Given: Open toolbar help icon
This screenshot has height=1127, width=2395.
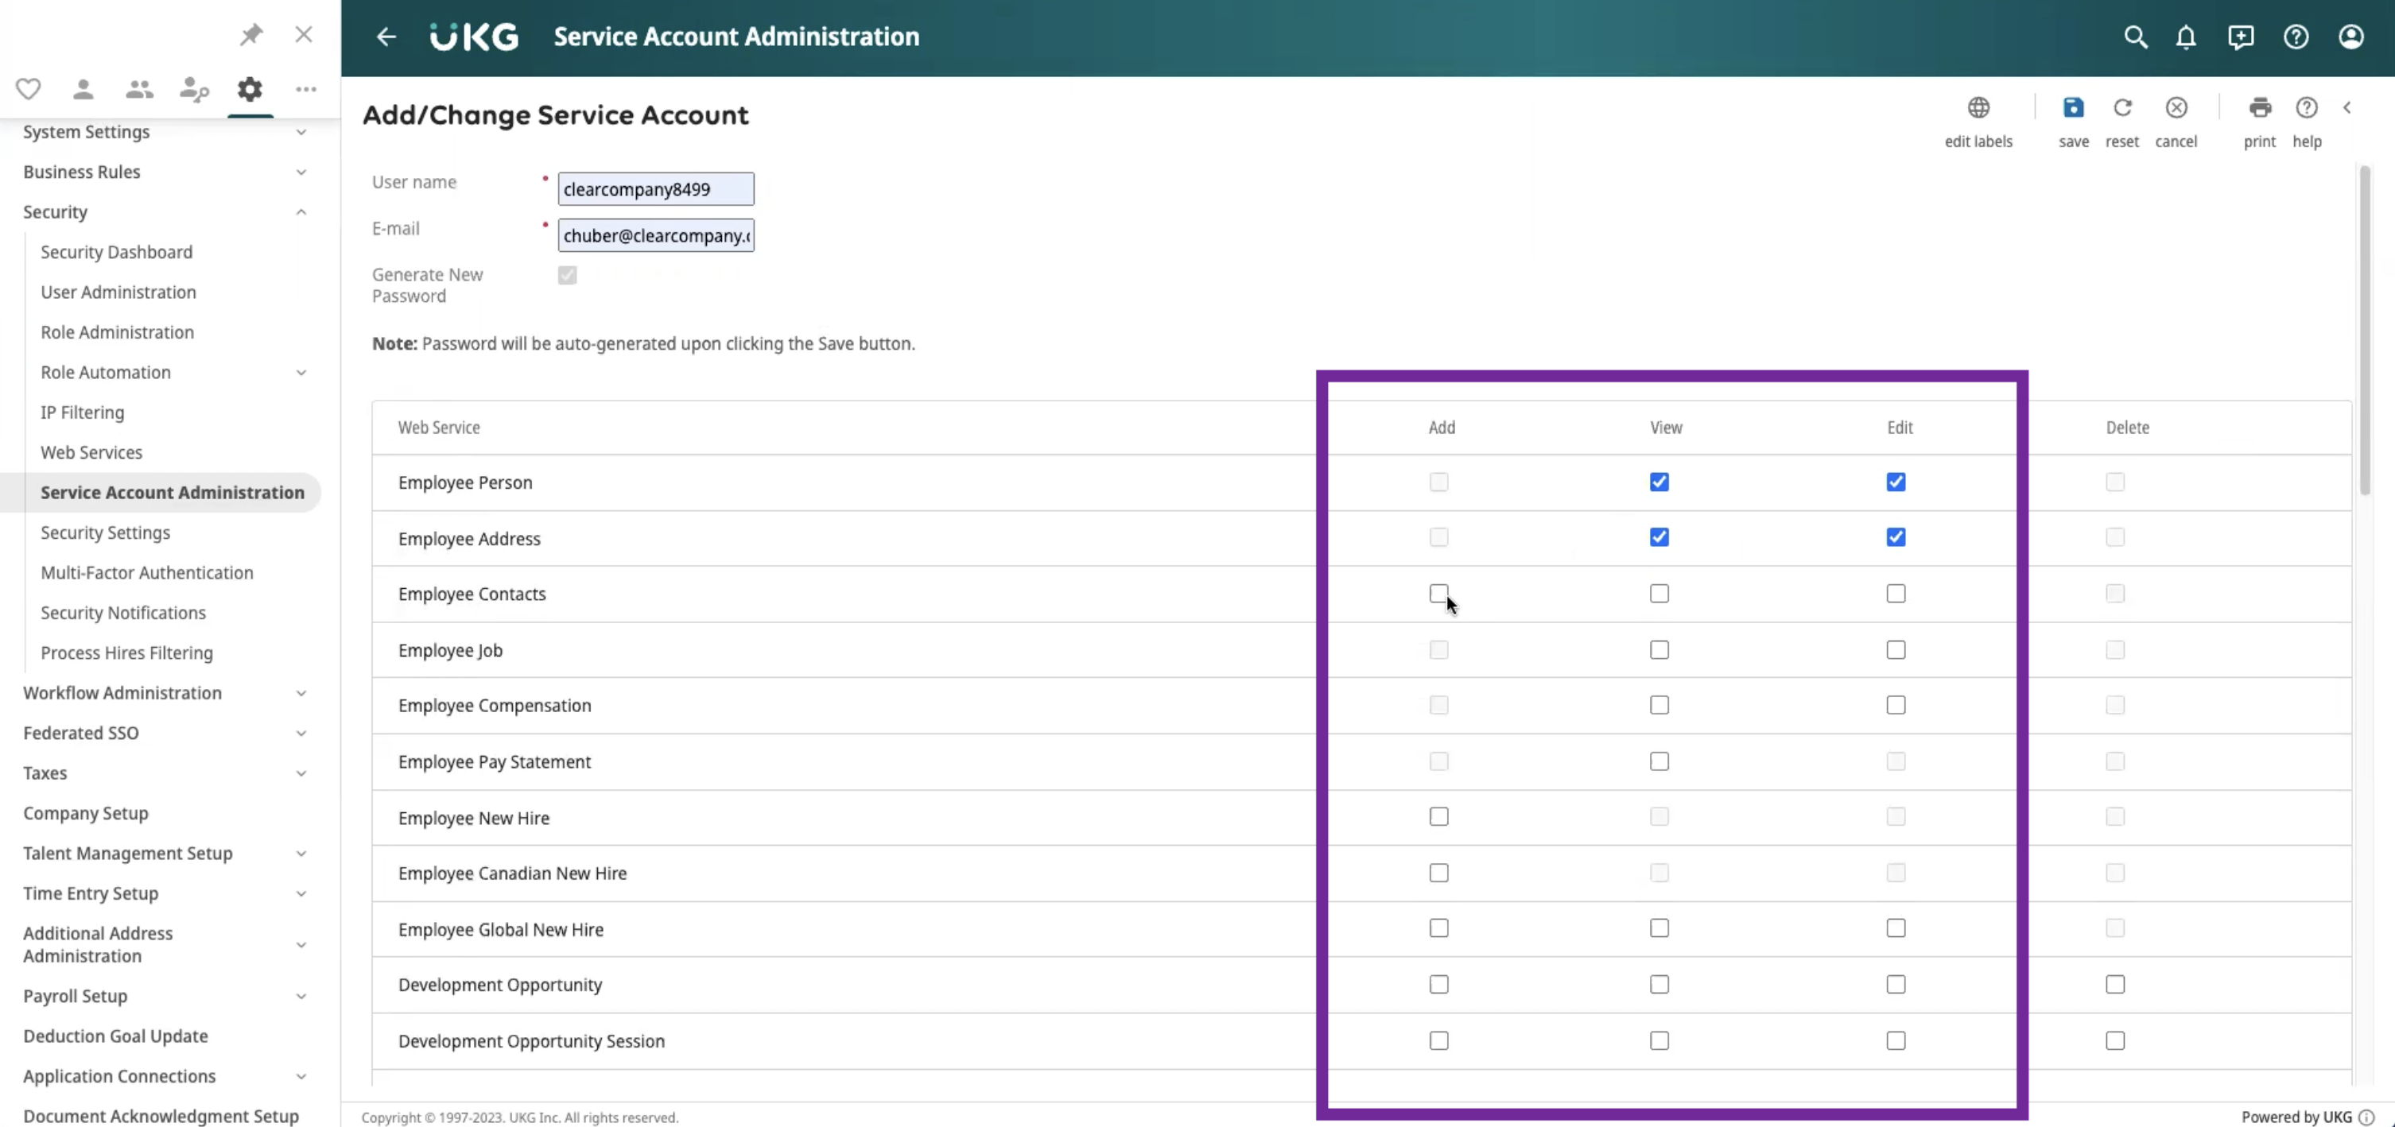Looking at the screenshot, I should (x=2307, y=108).
